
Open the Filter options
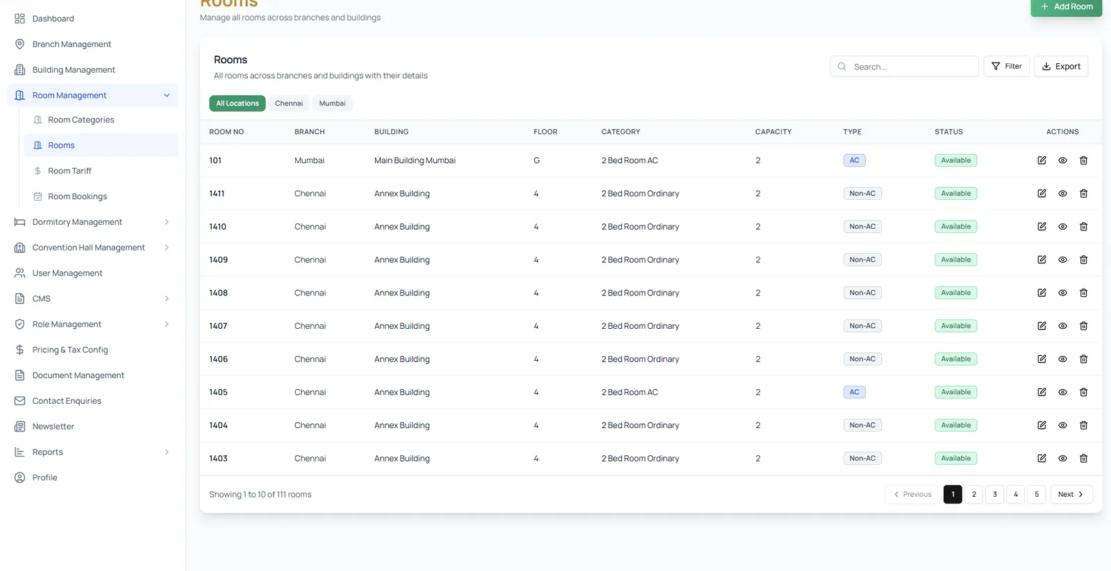(x=1006, y=67)
